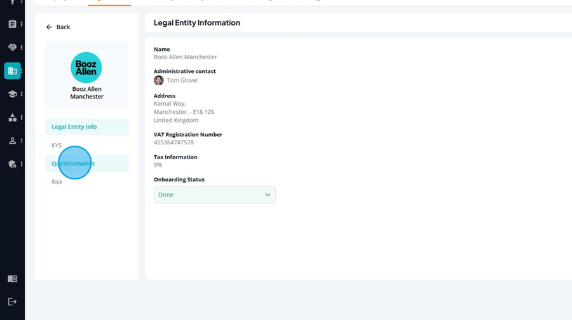Click the VAT number 455364747578

pos(174,143)
